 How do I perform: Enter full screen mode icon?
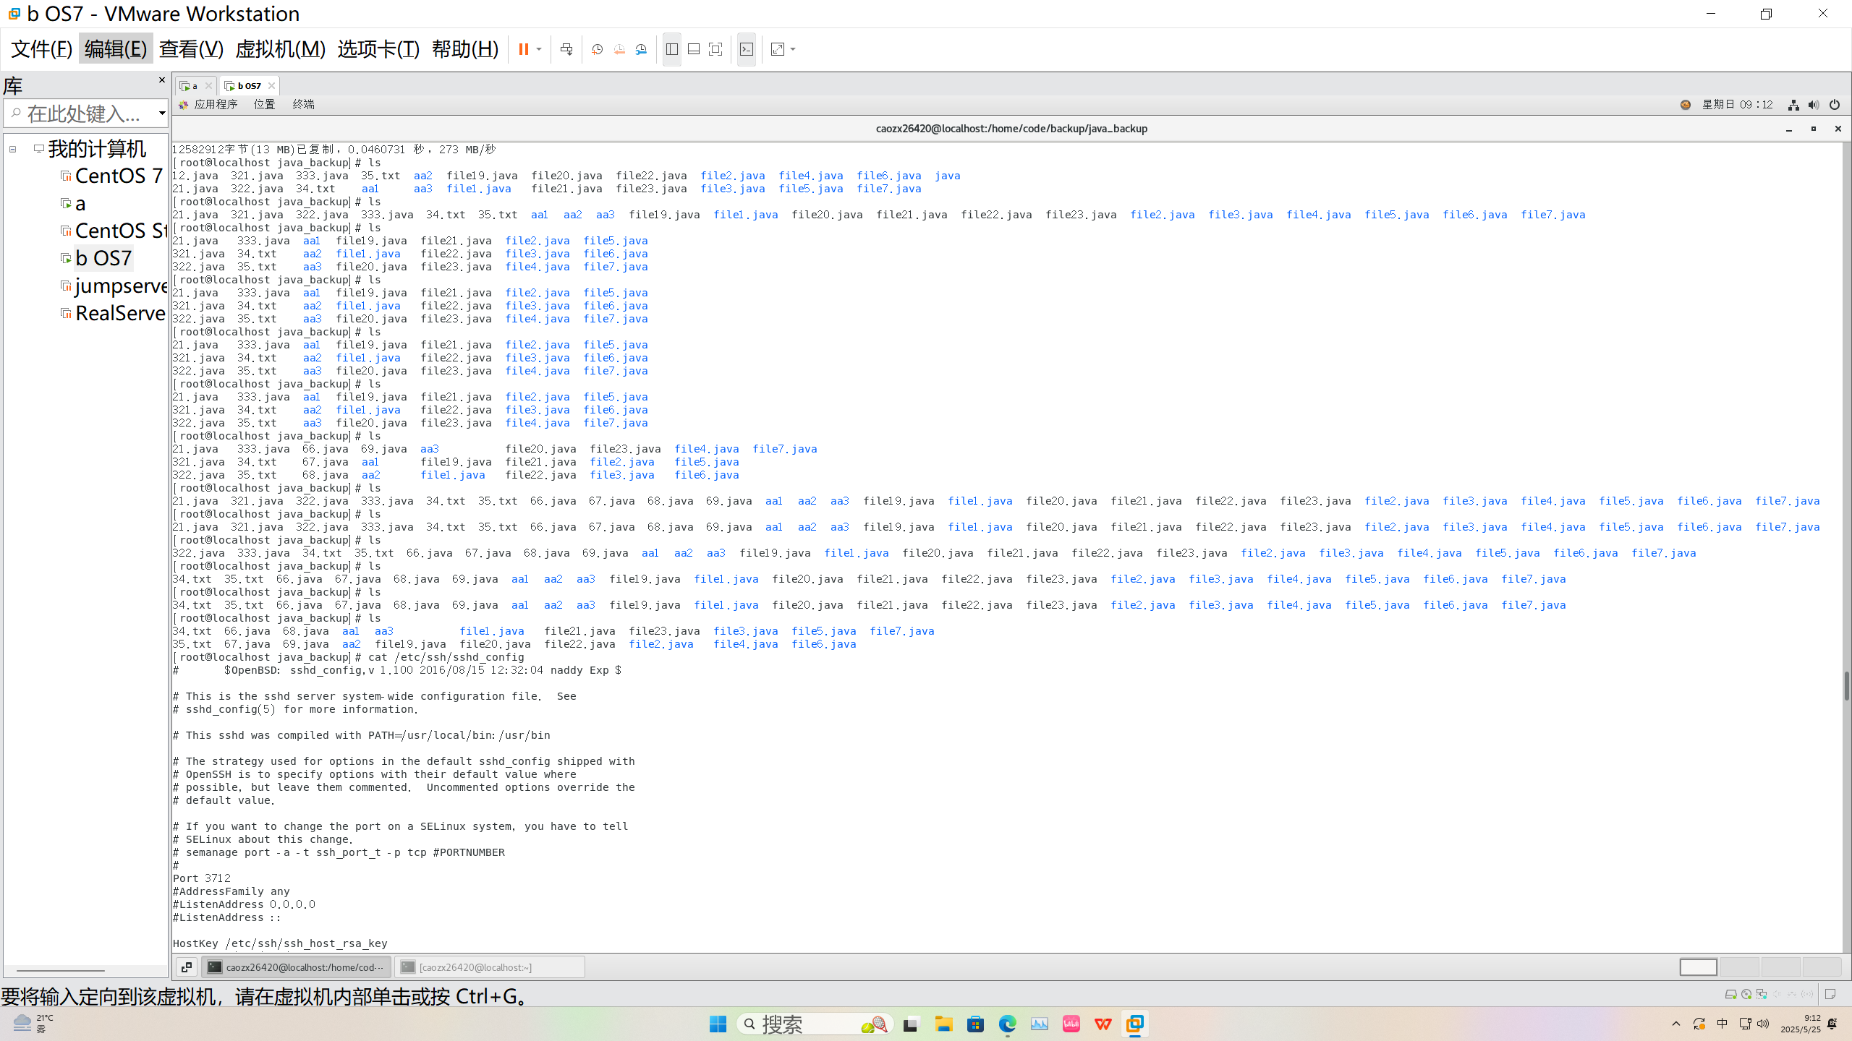tap(715, 49)
